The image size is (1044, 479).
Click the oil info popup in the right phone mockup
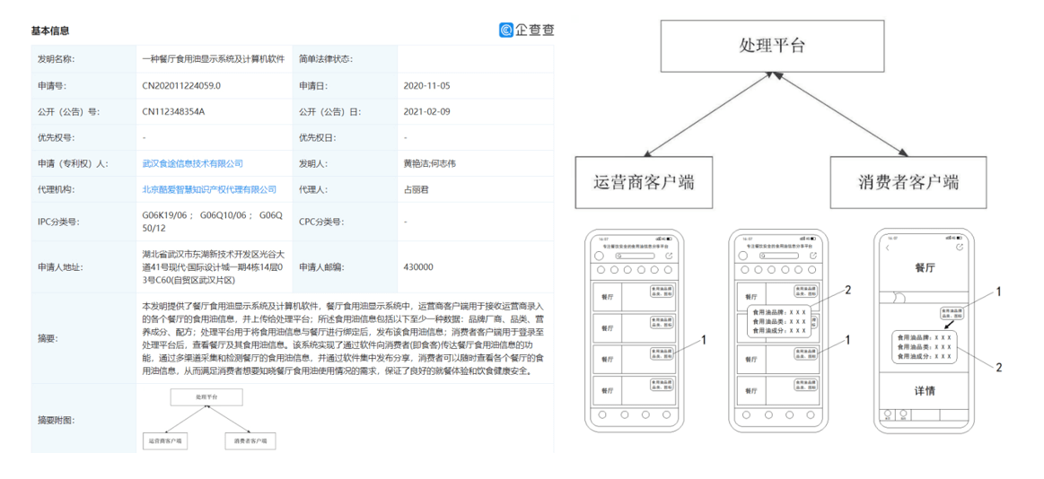point(924,346)
